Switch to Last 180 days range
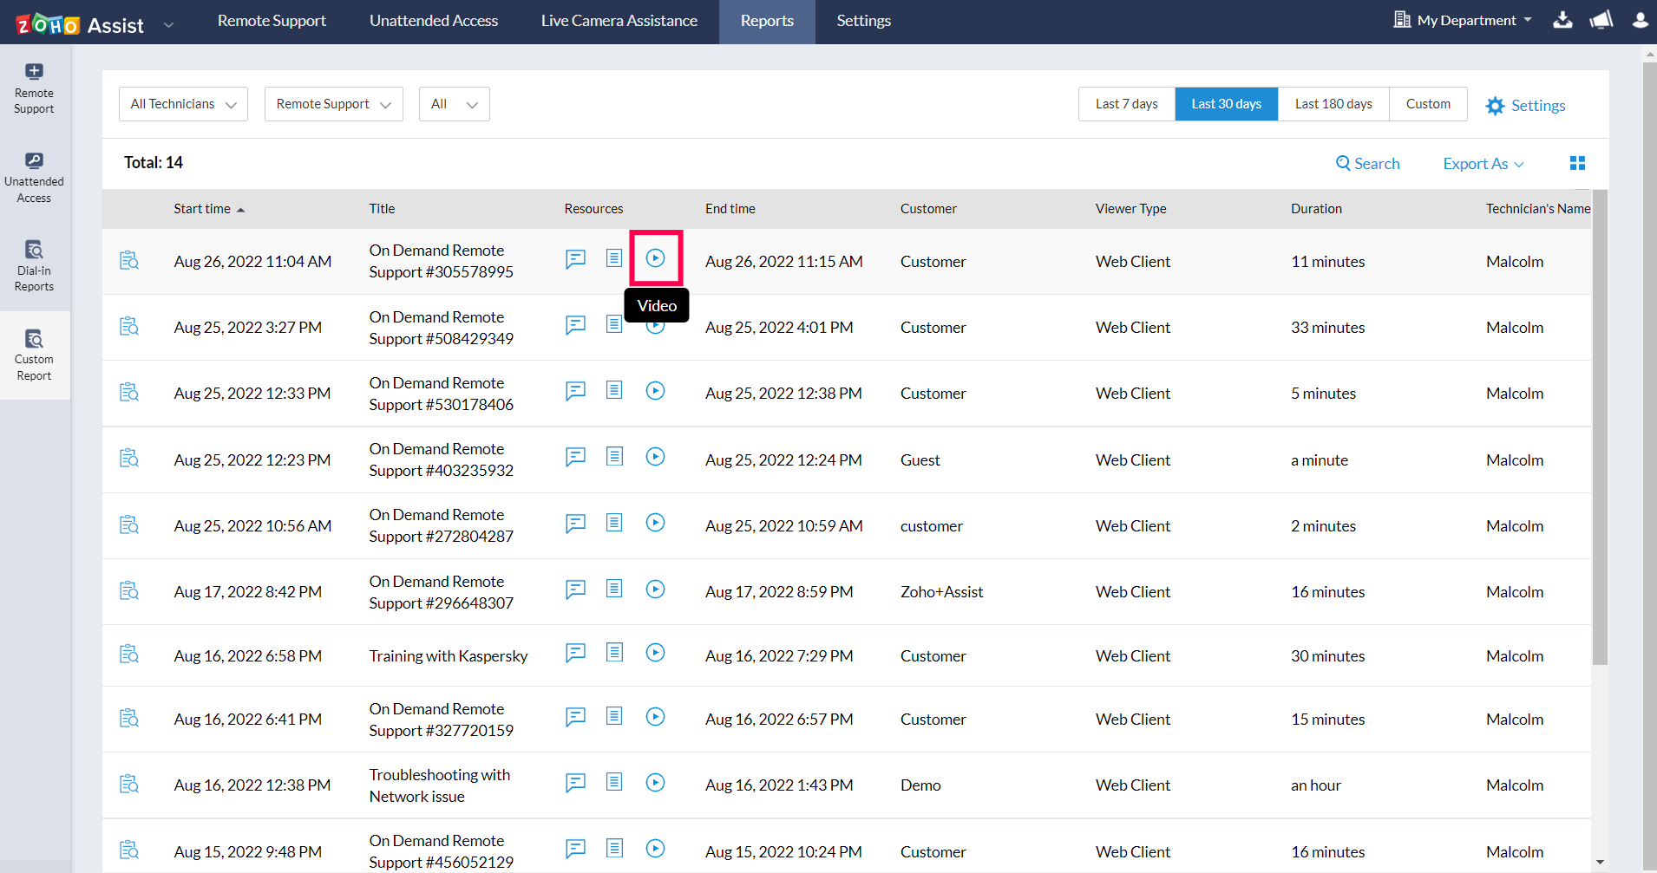Image resolution: width=1657 pixels, height=873 pixels. [1333, 104]
